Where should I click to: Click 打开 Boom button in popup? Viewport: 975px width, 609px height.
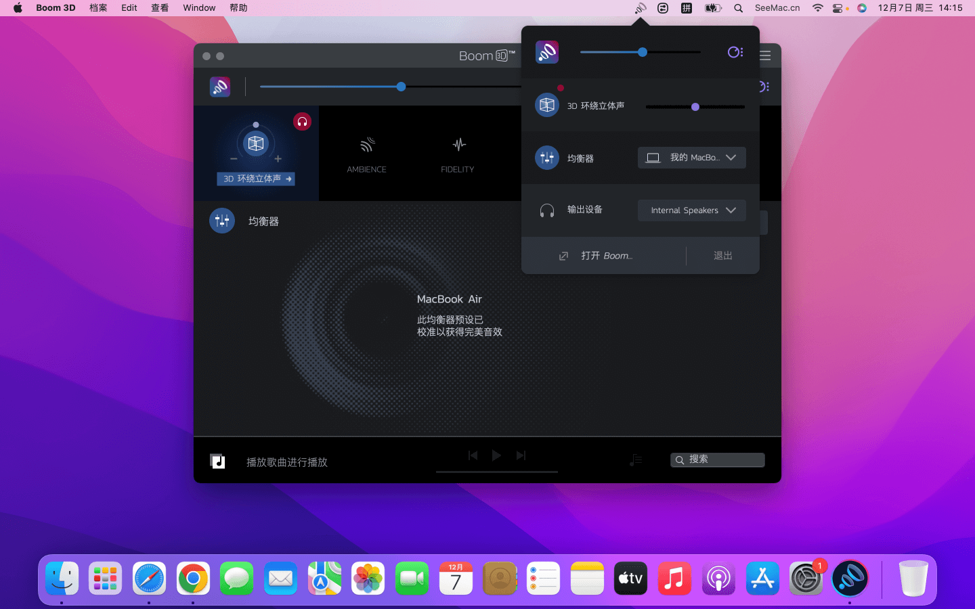pyautogui.click(x=596, y=256)
